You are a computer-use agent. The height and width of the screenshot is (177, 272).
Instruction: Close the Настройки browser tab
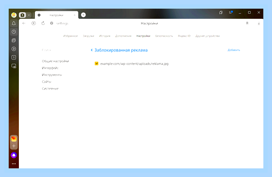coord(75,15)
